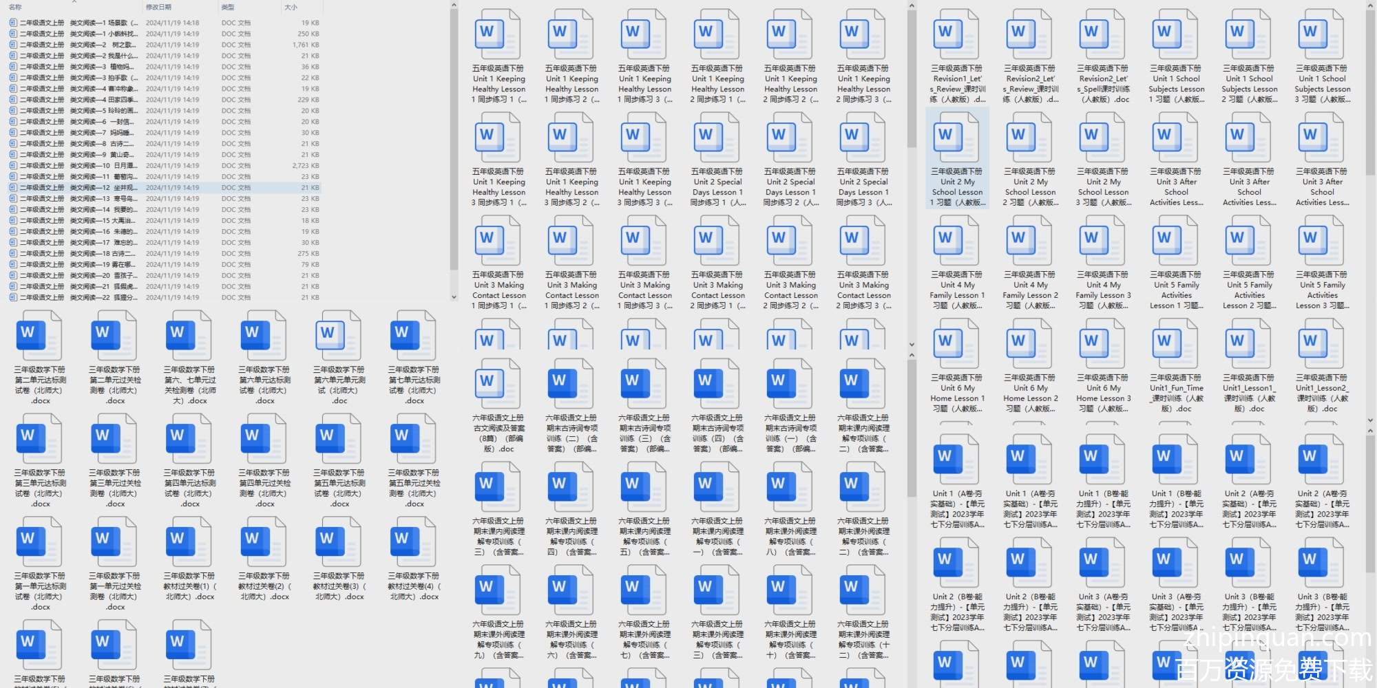Click the 第六单元单元测试 .doc file icon
The height and width of the screenshot is (688, 1377).
pyautogui.click(x=339, y=335)
